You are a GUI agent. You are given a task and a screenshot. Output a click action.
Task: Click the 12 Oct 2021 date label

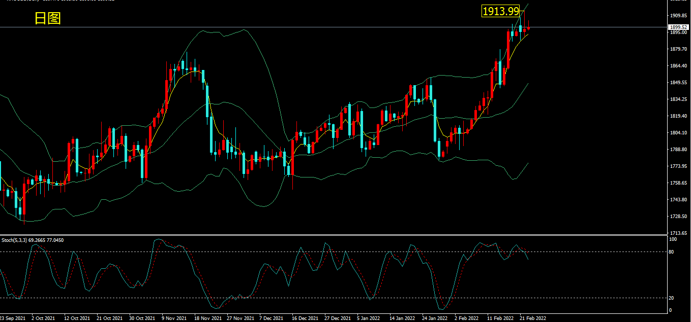point(76,318)
